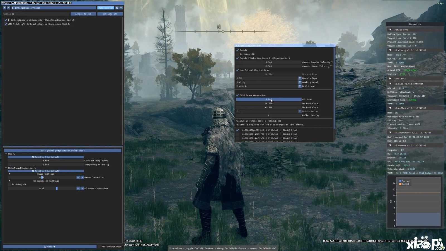
Task: Go to the next preset arrow
Action: click(8, 8)
